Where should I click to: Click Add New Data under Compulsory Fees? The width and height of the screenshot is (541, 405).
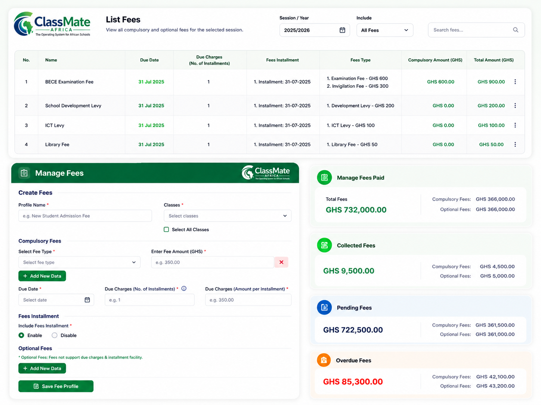point(42,276)
